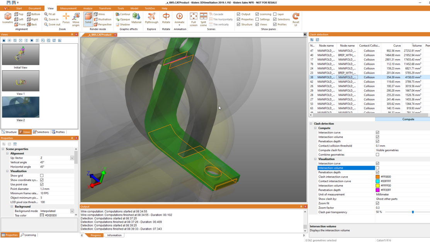Collapse the Alignment properties group

pos(7,154)
